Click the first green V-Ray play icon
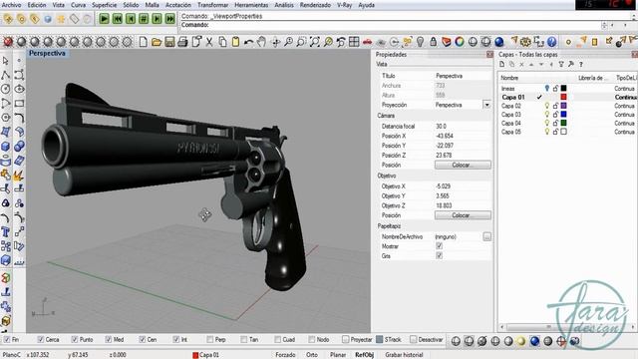Viewport: 638px width, 359px height. (x=104, y=19)
